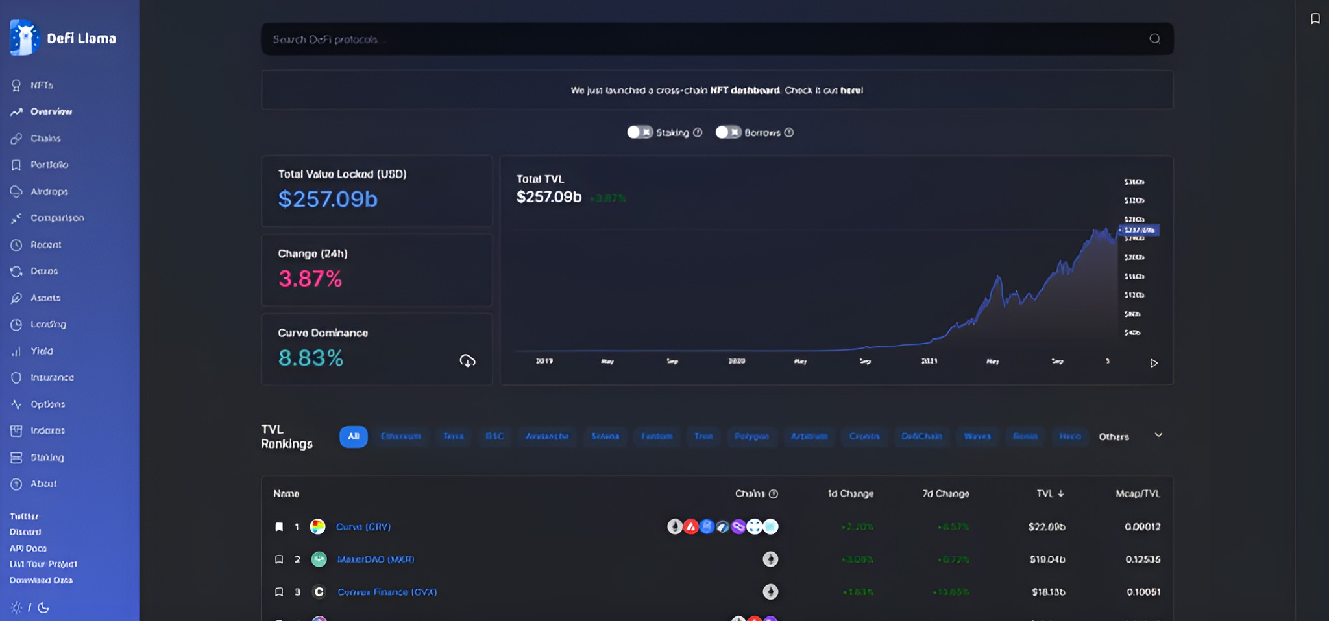Click the info icon next to Borrows toggle
The width and height of the screenshot is (1329, 621).
coord(789,132)
